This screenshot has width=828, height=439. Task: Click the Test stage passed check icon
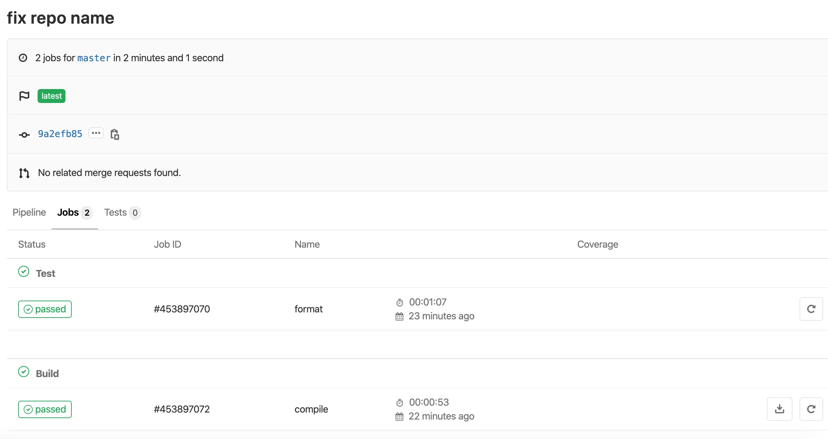click(24, 272)
